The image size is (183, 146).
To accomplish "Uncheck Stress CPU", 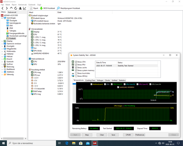I will tap(76, 62).
